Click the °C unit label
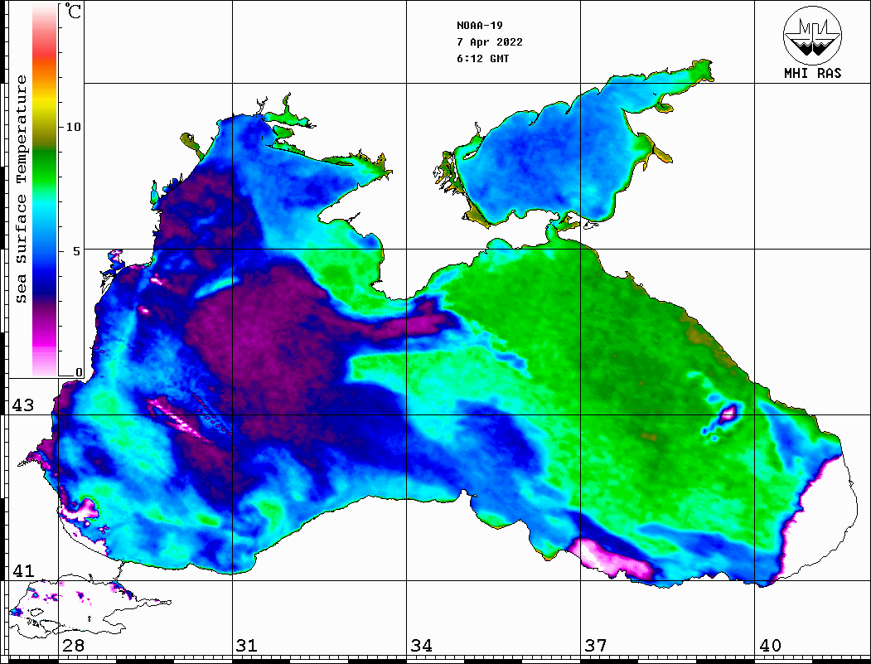Image resolution: width=871 pixels, height=664 pixels. [72, 11]
